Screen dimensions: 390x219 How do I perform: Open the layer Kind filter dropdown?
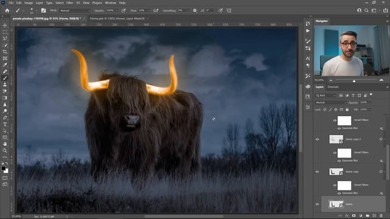[325, 96]
